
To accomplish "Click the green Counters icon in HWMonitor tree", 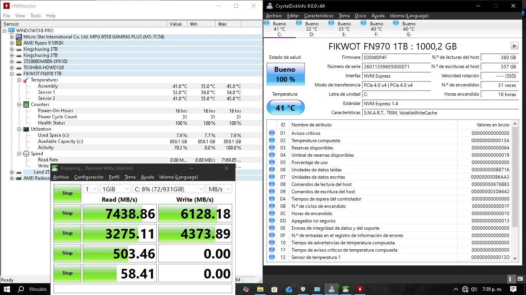I will pos(26,104).
